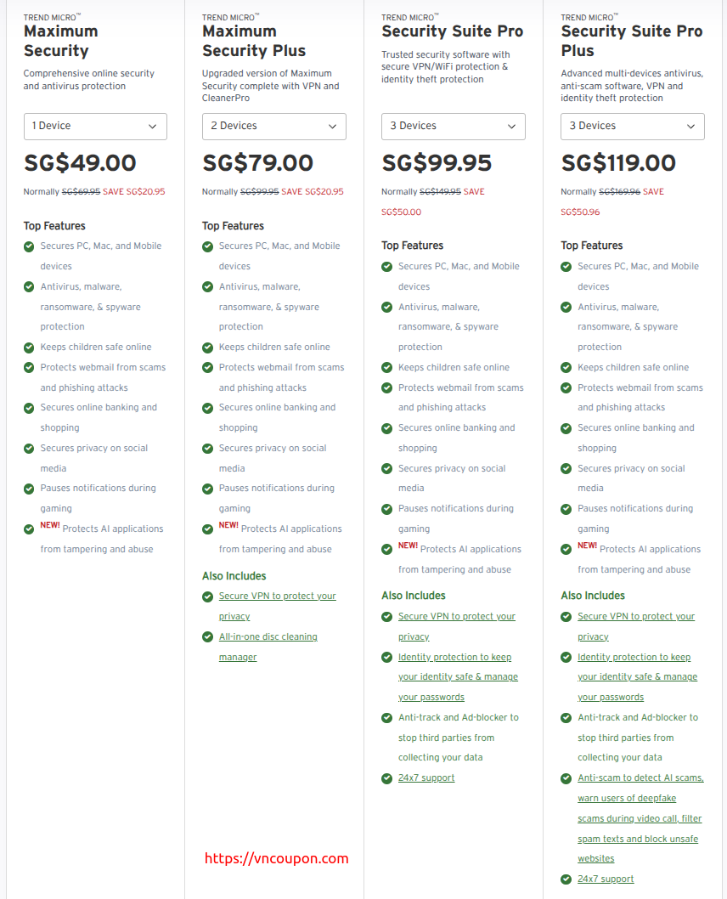Viewport: 727px width, 899px height.
Task: Click checkmark beside Anti-scam feature in Pro Plus
Action: pos(566,778)
